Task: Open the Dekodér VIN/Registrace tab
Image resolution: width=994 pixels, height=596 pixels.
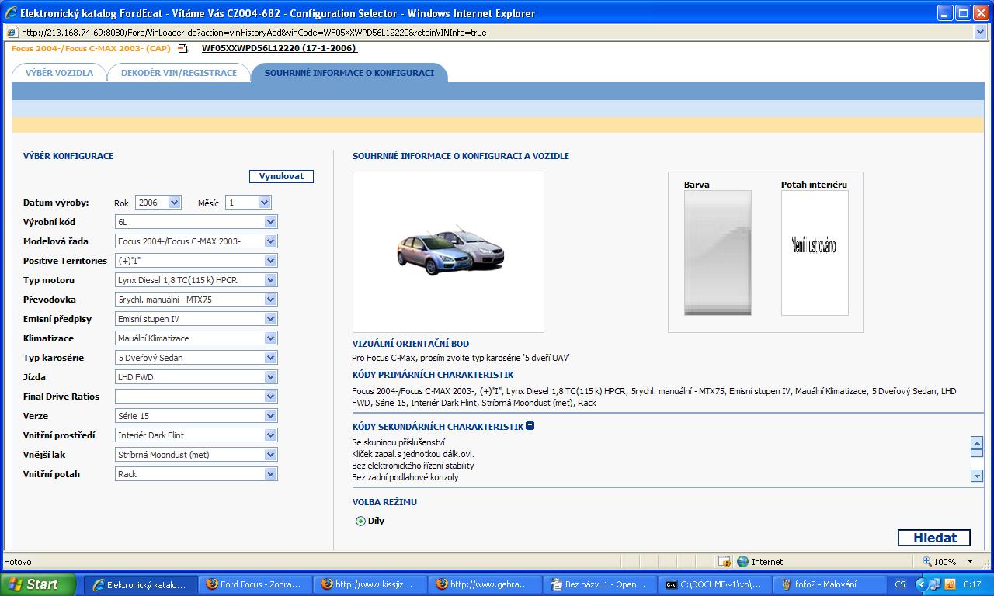Action: 179,73
